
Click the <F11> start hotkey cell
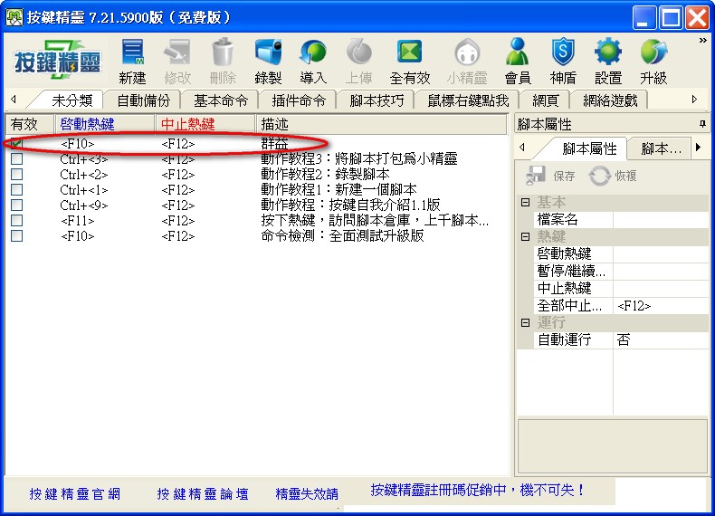tap(78, 221)
